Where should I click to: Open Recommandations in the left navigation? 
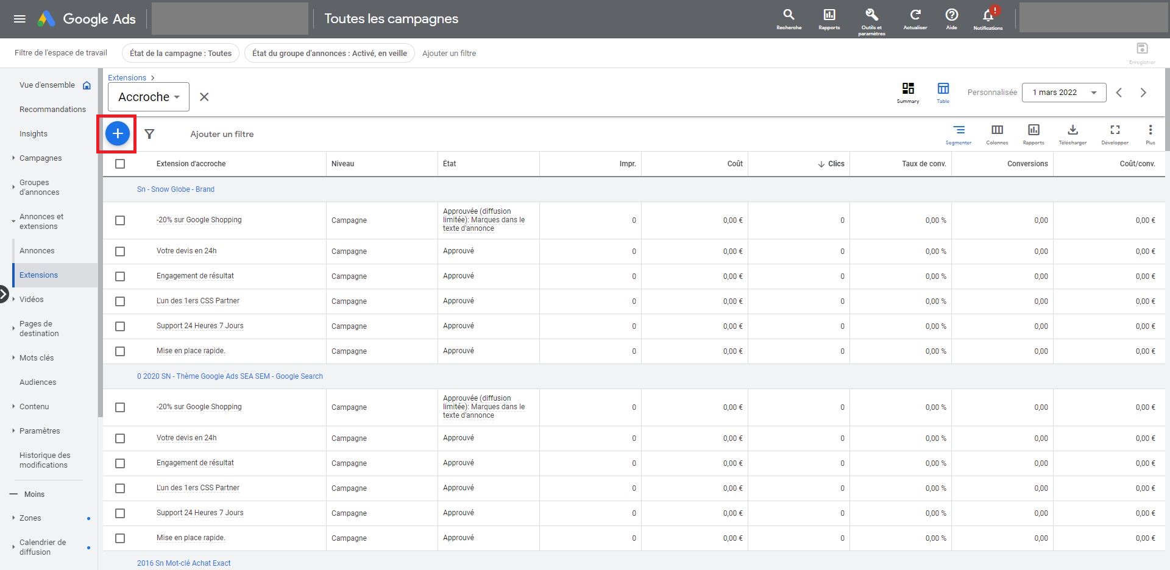click(x=52, y=110)
